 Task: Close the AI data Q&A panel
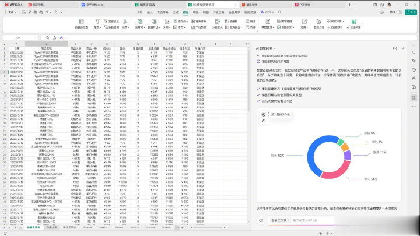pyautogui.click(x=403, y=48)
